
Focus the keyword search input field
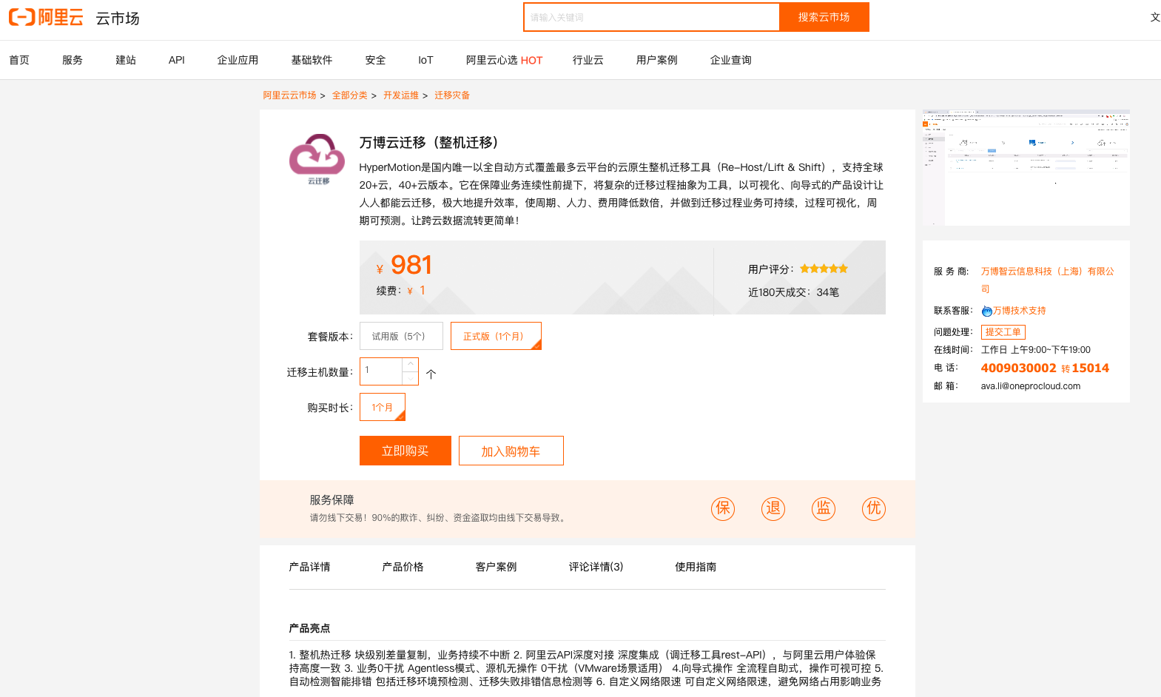coord(652,17)
